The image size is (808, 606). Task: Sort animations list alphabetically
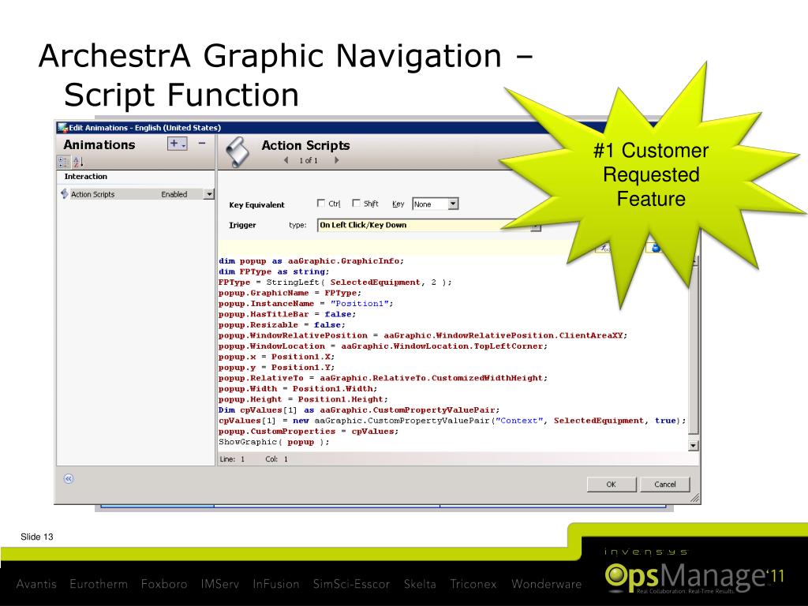(x=78, y=162)
